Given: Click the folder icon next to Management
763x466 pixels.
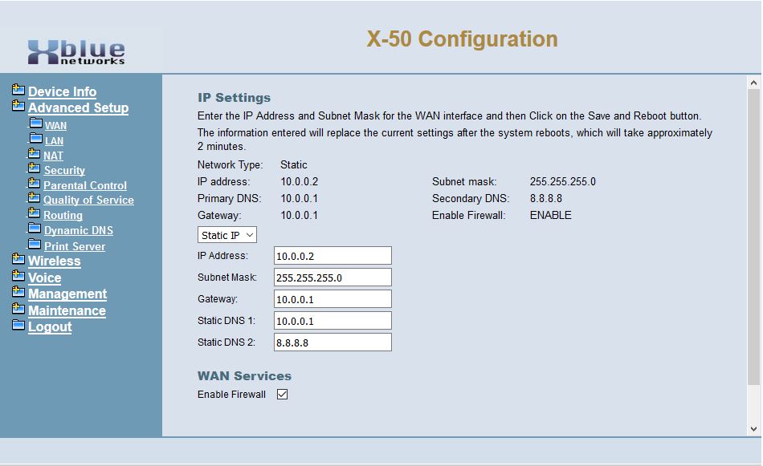Looking at the screenshot, I should click(18, 293).
